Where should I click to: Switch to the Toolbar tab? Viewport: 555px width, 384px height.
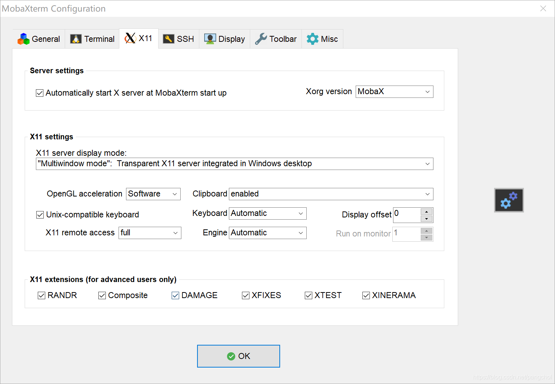pos(276,39)
